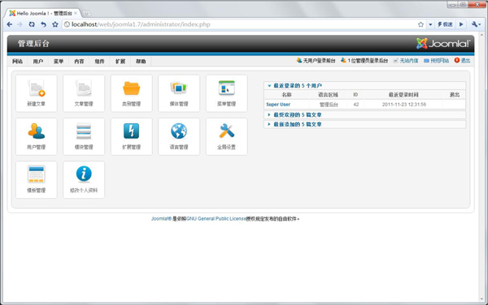
Task: Click the Joomla!® footer link
Action: pyautogui.click(x=161, y=219)
